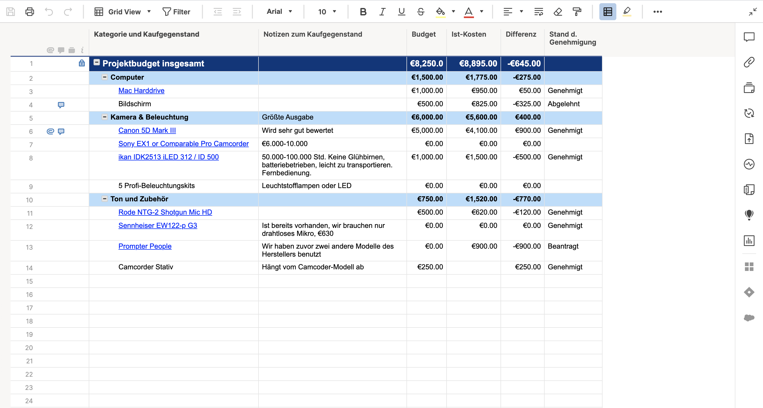Open the more options ellipsis menu
763x408 pixels.
658,12
